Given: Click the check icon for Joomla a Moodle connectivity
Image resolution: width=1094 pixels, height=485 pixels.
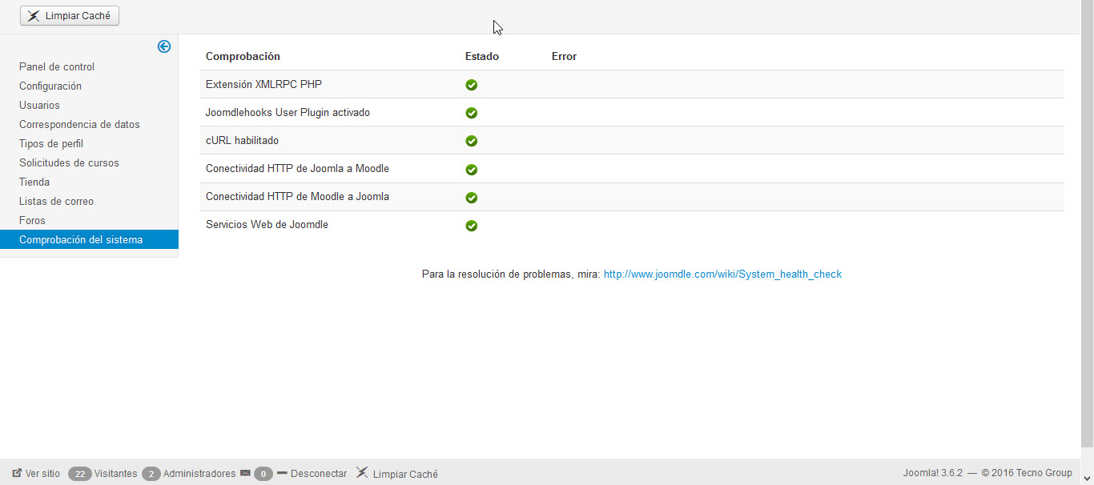Looking at the screenshot, I should point(472,170).
